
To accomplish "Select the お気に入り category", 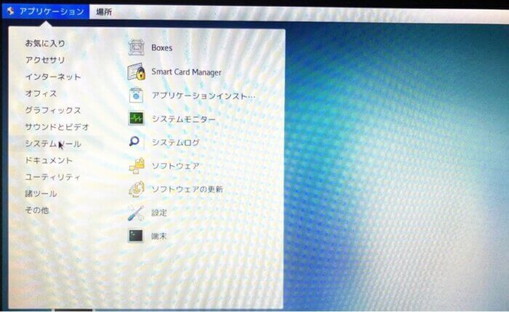I will pos(45,43).
